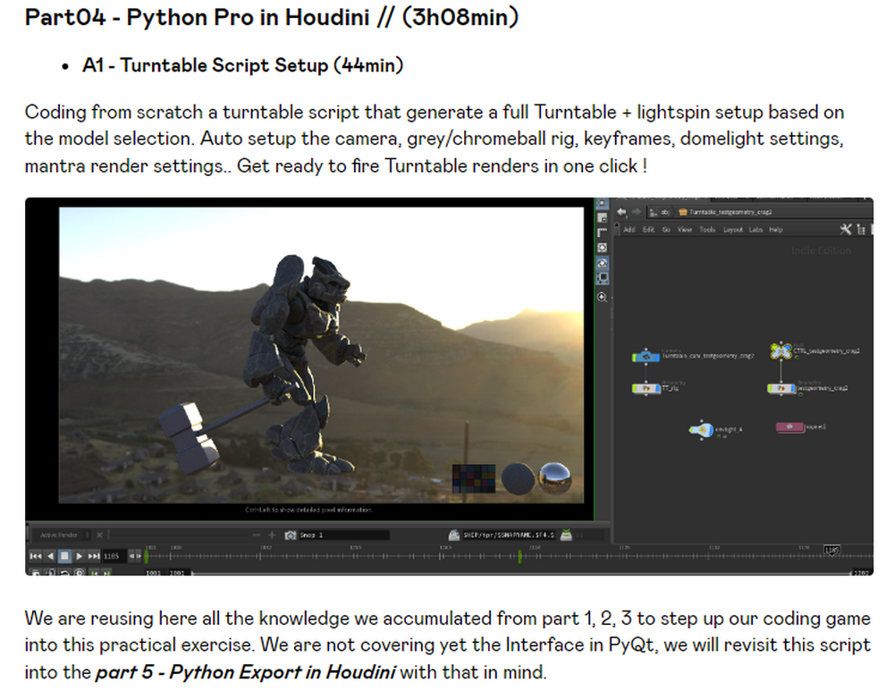
Task: Go forward using the network editor arrow
Action: [x=637, y=212]
